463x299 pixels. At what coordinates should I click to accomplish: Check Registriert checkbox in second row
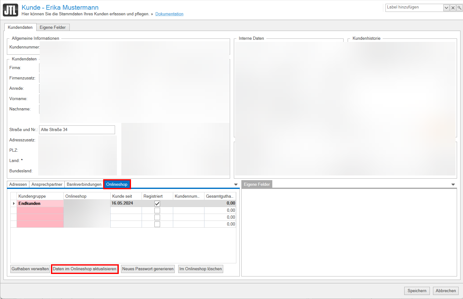click(x=157, y=210)
